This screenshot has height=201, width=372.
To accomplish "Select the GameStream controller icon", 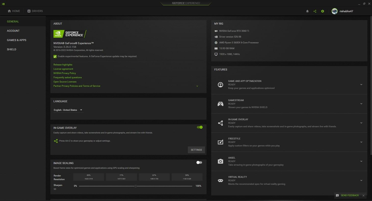I will pyautogui.click(x=220, y=104).
